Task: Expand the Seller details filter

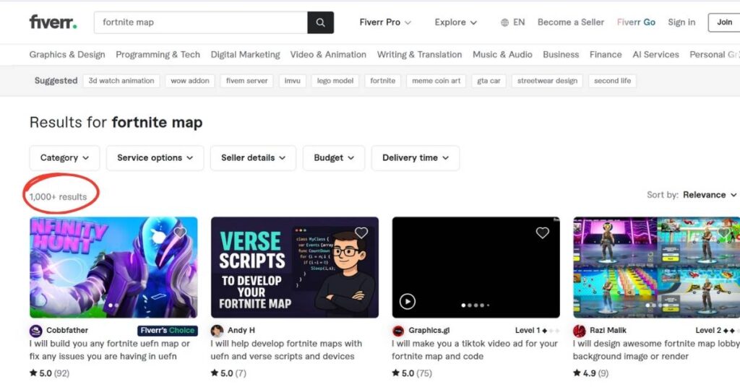Action: coord(253,158)
